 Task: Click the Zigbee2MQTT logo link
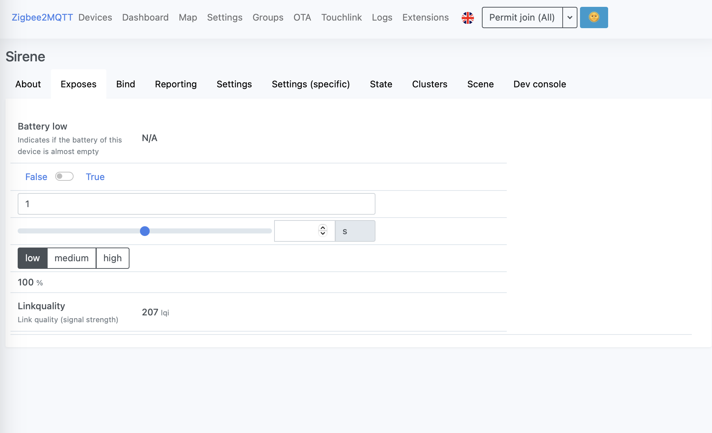point(41,17)
